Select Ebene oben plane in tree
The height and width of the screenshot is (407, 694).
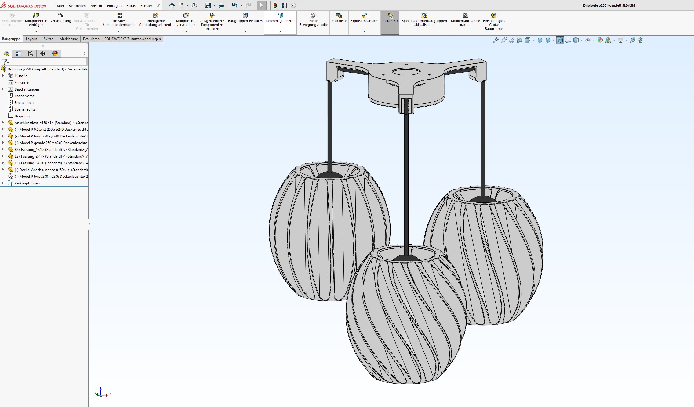[x=24, y=103]
